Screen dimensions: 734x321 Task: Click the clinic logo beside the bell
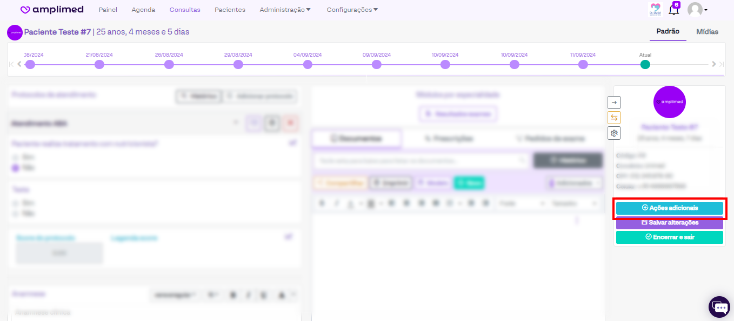coord(655,10)
